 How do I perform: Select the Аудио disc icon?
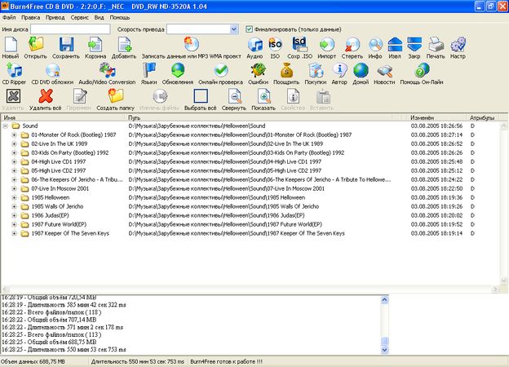[254, 45]
